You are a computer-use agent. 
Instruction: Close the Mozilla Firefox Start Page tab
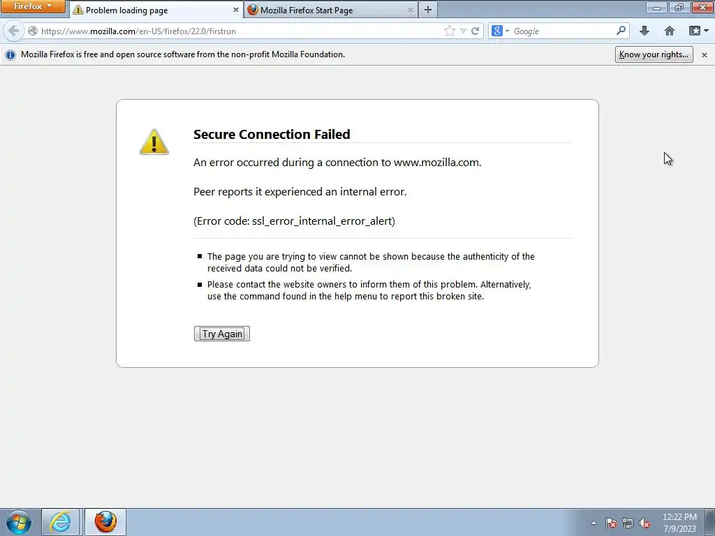410,10
